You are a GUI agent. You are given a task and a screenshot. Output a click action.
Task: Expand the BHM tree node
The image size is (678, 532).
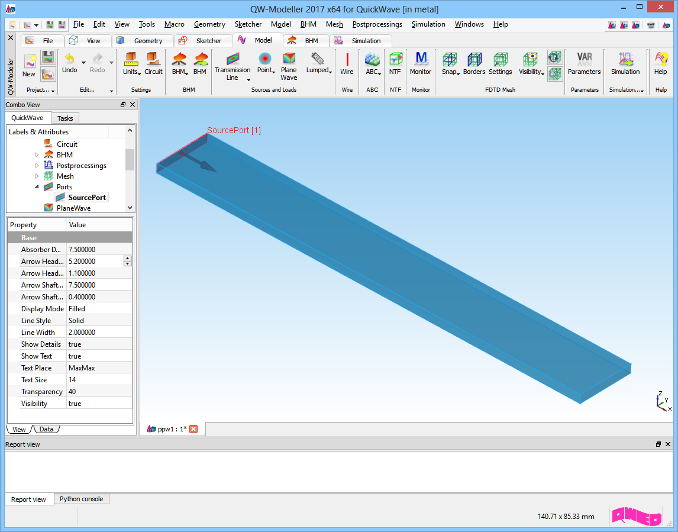coord(37,155)
